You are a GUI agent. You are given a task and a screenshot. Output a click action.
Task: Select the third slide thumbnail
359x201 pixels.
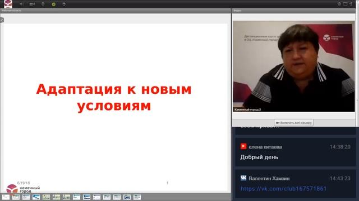tap(26, 197)
